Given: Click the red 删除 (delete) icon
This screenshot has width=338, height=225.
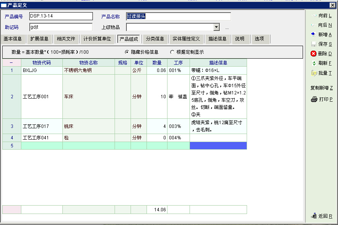Looking at the screenshot, I should click(x=314, y=54).
